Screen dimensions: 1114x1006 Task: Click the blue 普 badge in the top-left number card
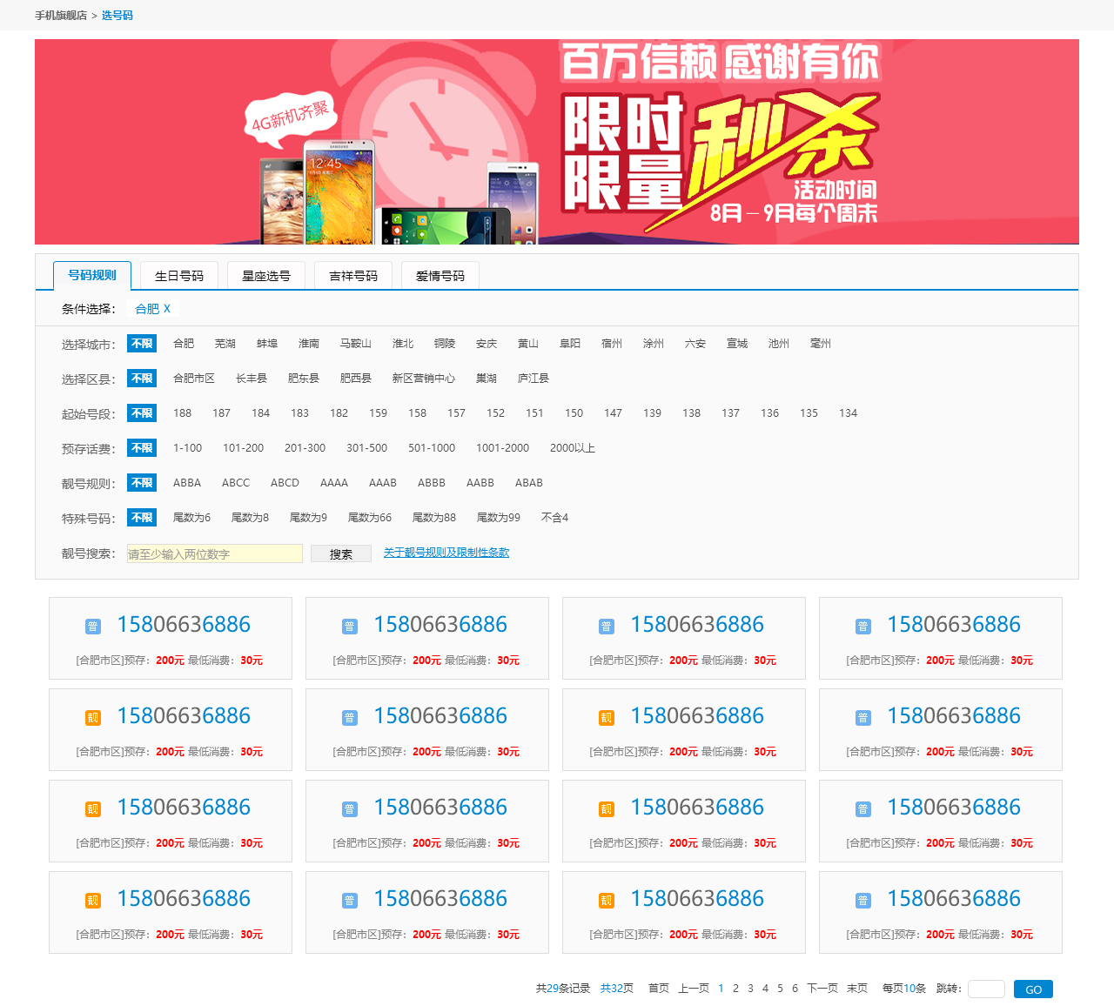[93, 627]
